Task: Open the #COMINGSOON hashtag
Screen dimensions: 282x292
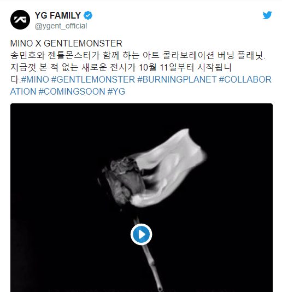Action: pyautogui.click(x=72, y=91)
